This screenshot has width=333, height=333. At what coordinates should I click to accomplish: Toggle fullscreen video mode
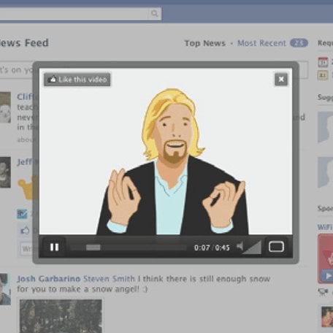point(276,247)
